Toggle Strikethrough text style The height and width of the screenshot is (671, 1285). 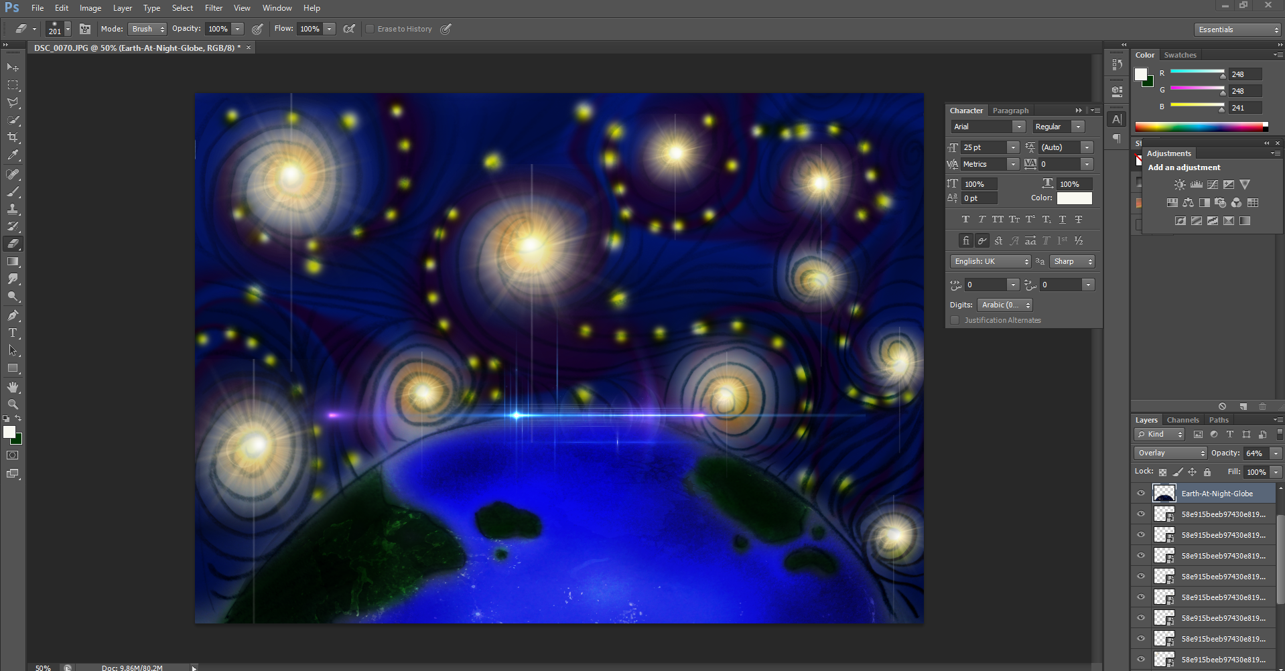tap(1079, 220)
